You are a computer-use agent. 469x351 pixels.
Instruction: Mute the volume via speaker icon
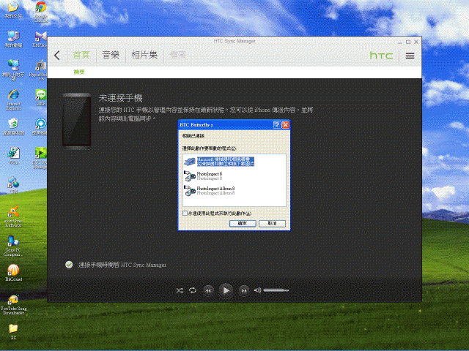[257, 290]
